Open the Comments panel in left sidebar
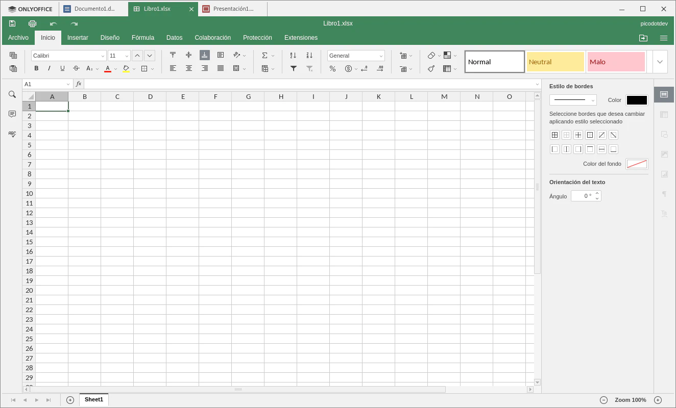This screenshot has width=676, height=408. 12,114
